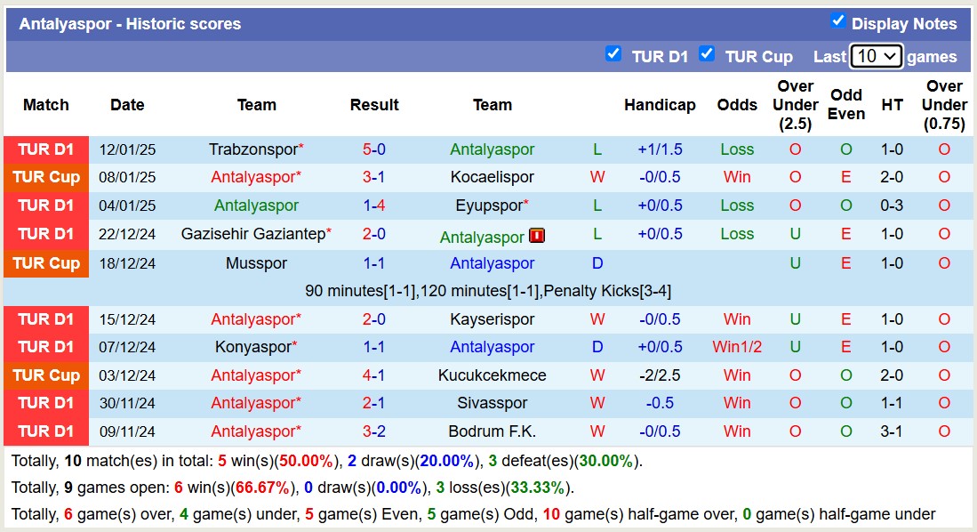Image resolution: width=977 pixels, height=532 pixels.
Task: Change dropdown value from 10 games
Action: (877, 55)
